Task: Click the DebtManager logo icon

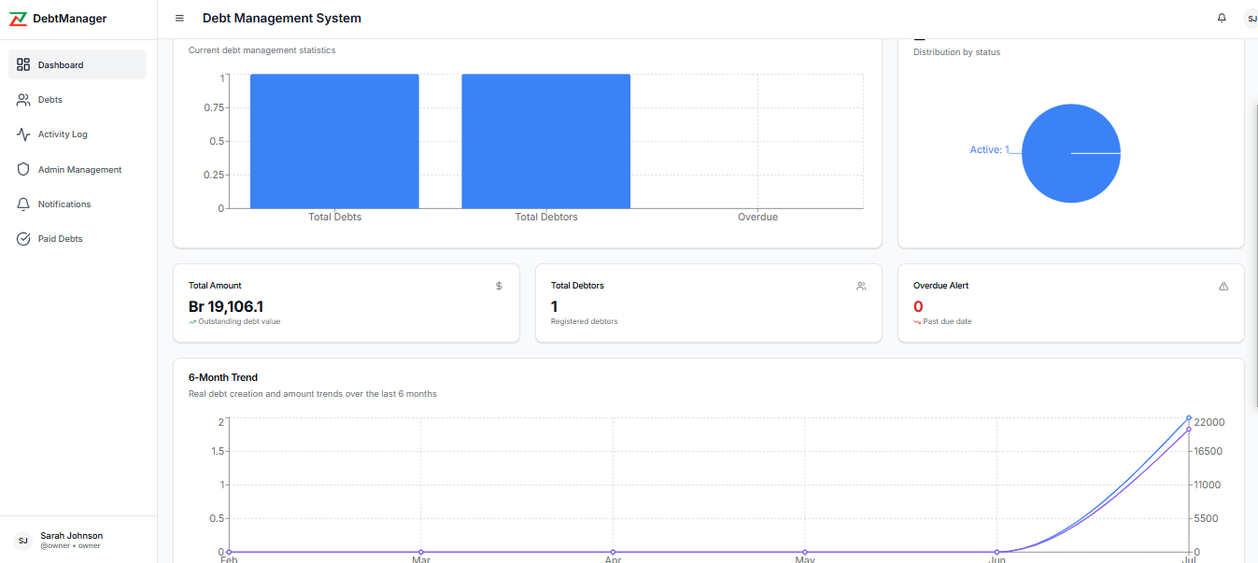Action: click(19, 19)
